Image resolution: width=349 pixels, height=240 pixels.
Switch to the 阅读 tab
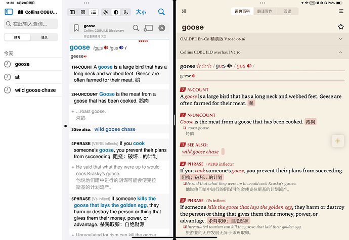287,11
